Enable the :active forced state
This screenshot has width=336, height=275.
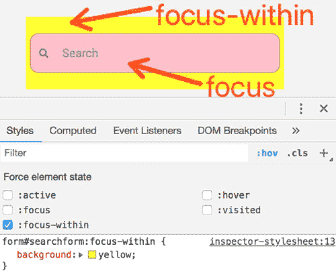tap(7, 195)
